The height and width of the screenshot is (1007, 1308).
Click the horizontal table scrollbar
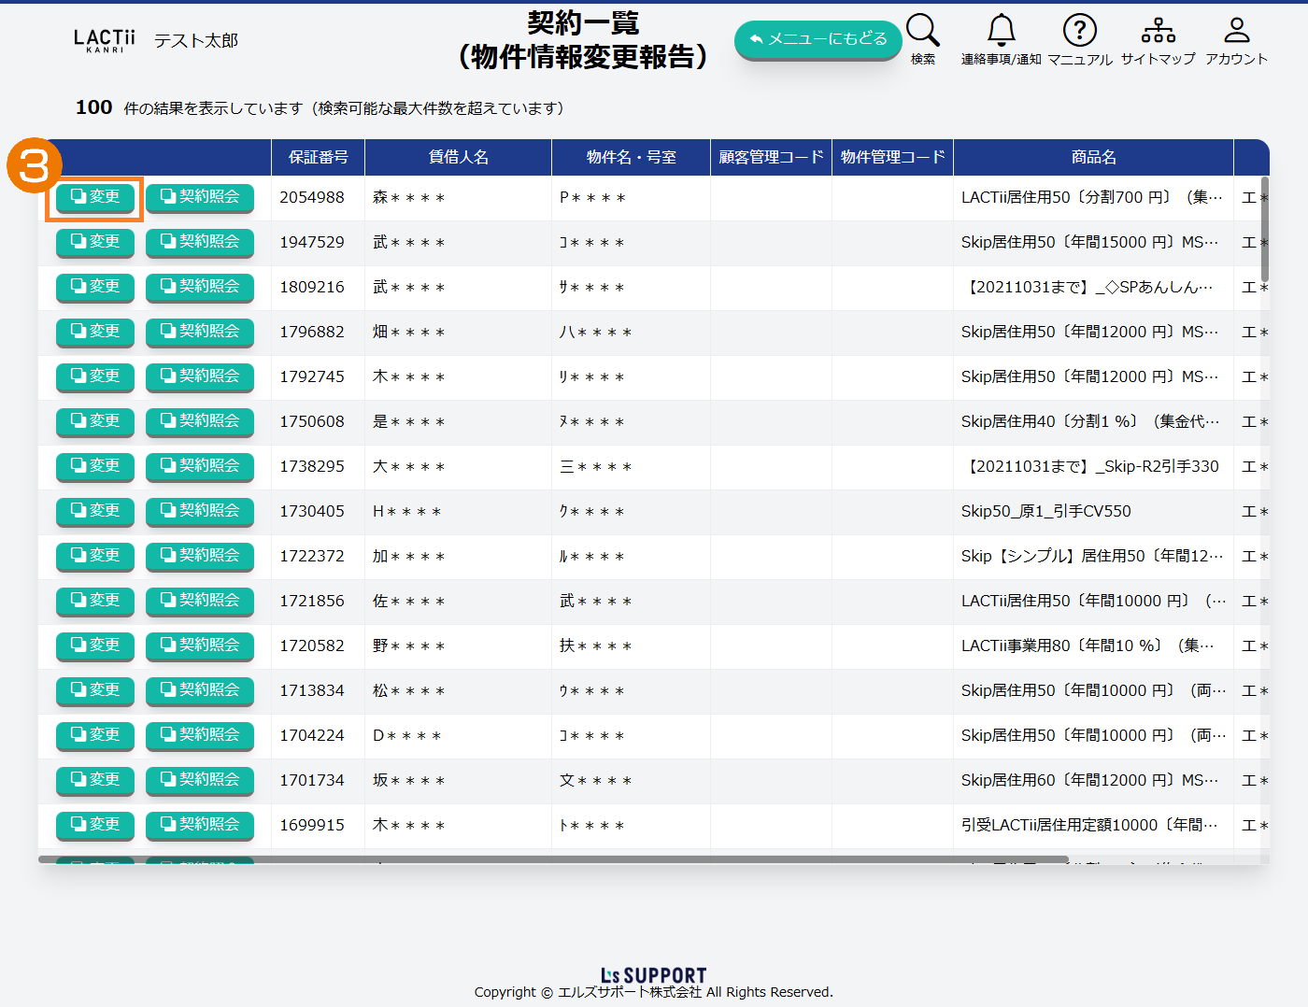coord(553,859)
